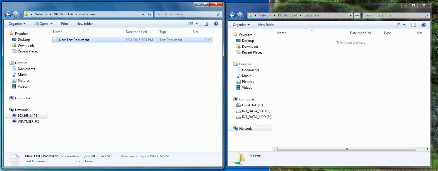Click Forward arrow in right window
Viewport: 438px width, 171px height.
pyautogui.click(x=240, y=15)
